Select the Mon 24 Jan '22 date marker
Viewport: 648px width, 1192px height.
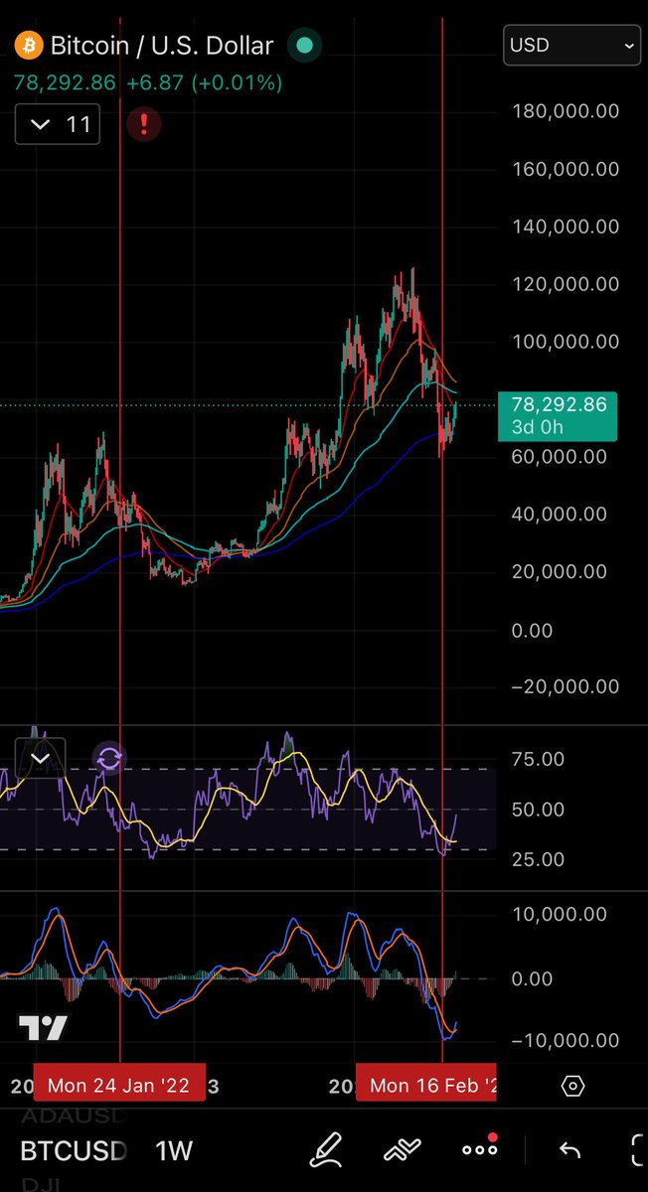[119, 1085]
